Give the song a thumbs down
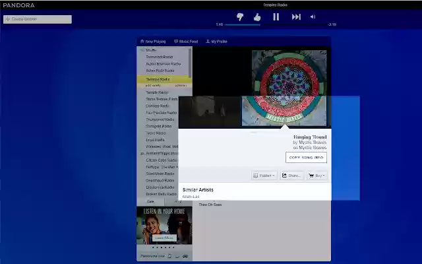 [240, 17]
